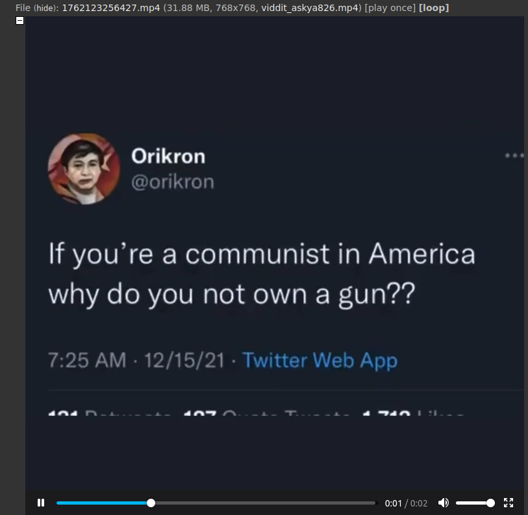Click Orikron's profile avatar
Viewport: 528px width, 515px height.
[x=84, y=168]
